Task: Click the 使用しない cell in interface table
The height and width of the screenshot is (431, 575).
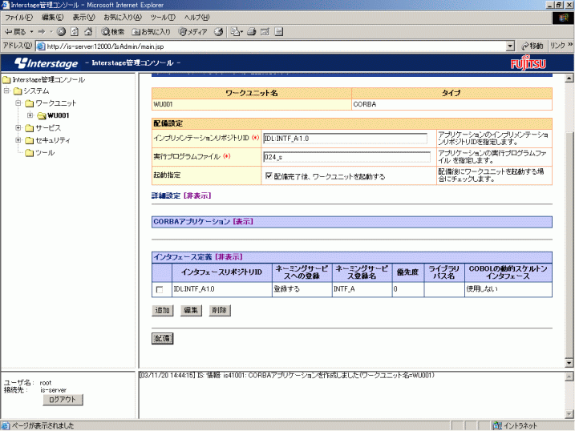Action: (x=508, y=289)
